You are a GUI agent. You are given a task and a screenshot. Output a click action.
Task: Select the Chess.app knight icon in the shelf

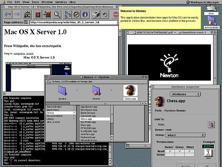pos(131,90)
